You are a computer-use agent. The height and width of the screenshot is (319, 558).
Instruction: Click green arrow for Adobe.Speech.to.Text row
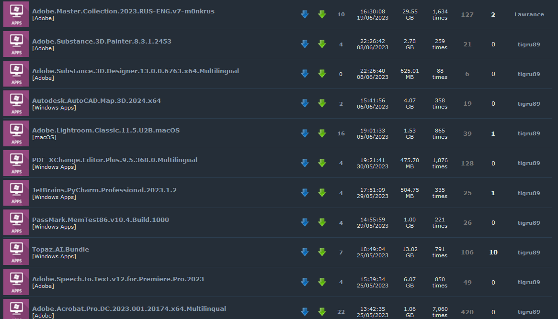322,282
